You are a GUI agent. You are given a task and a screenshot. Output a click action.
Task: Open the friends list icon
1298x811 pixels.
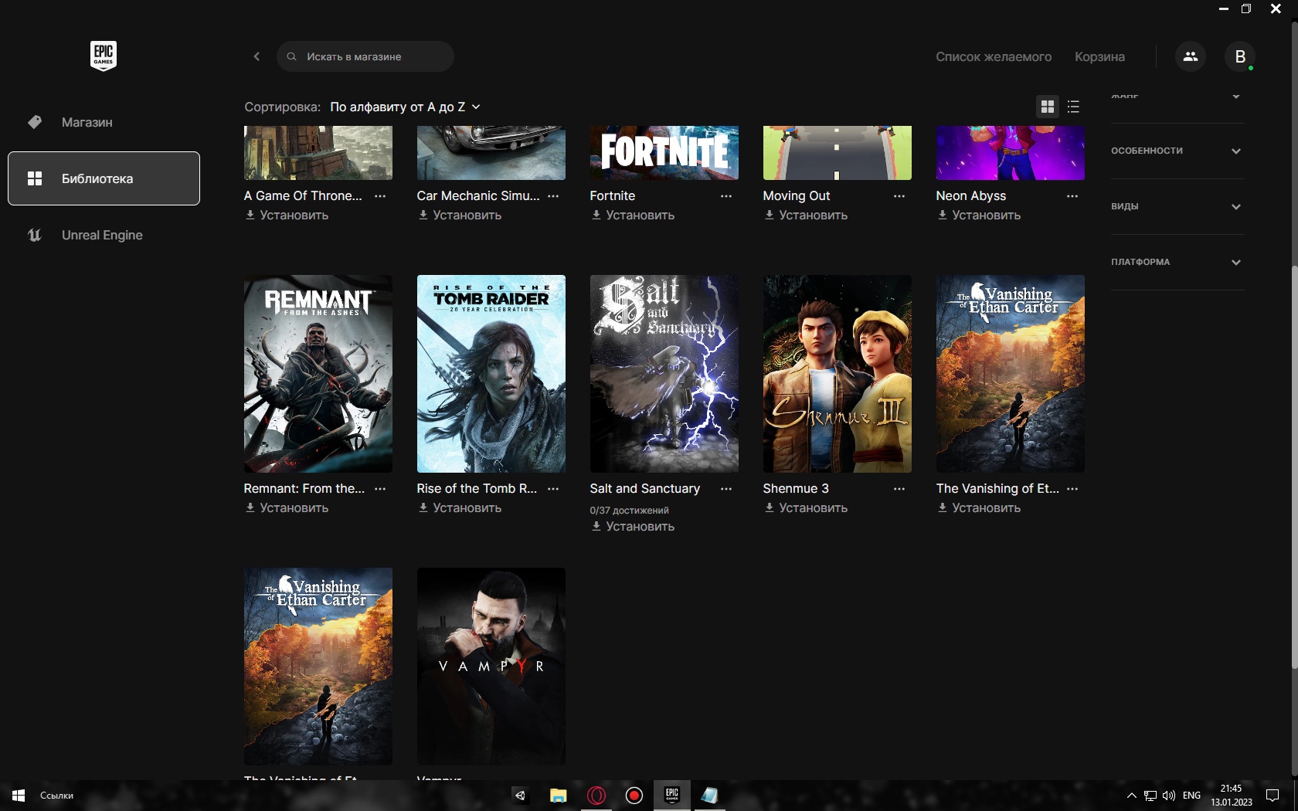pos(1190,56)
